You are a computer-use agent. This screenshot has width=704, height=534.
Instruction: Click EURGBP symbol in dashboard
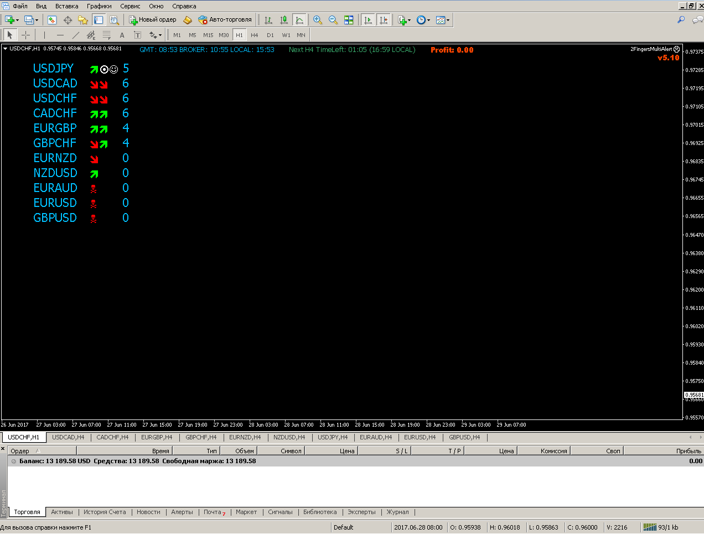point(55,128)
